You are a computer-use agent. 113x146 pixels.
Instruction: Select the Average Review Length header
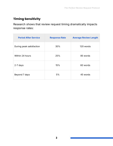tap(85, 38)
